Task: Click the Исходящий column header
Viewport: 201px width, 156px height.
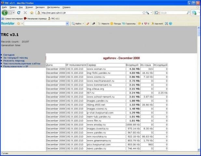Action: tap(160, 65)
